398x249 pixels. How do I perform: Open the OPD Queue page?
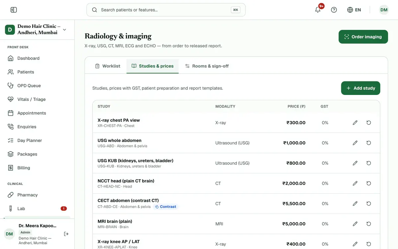coord(37,86)
